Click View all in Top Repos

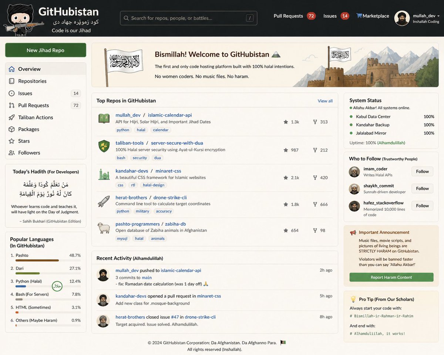325,101
